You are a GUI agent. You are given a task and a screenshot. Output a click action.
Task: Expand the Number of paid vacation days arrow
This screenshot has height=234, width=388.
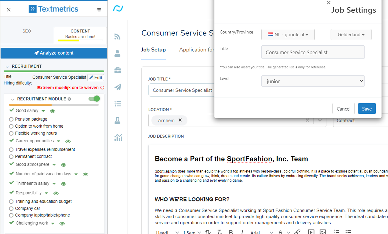pos(76,174)
